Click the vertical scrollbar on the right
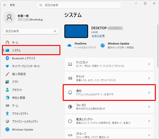Image resolution: width=159 pixels, height=139 pixels. (x=158, y=46)
